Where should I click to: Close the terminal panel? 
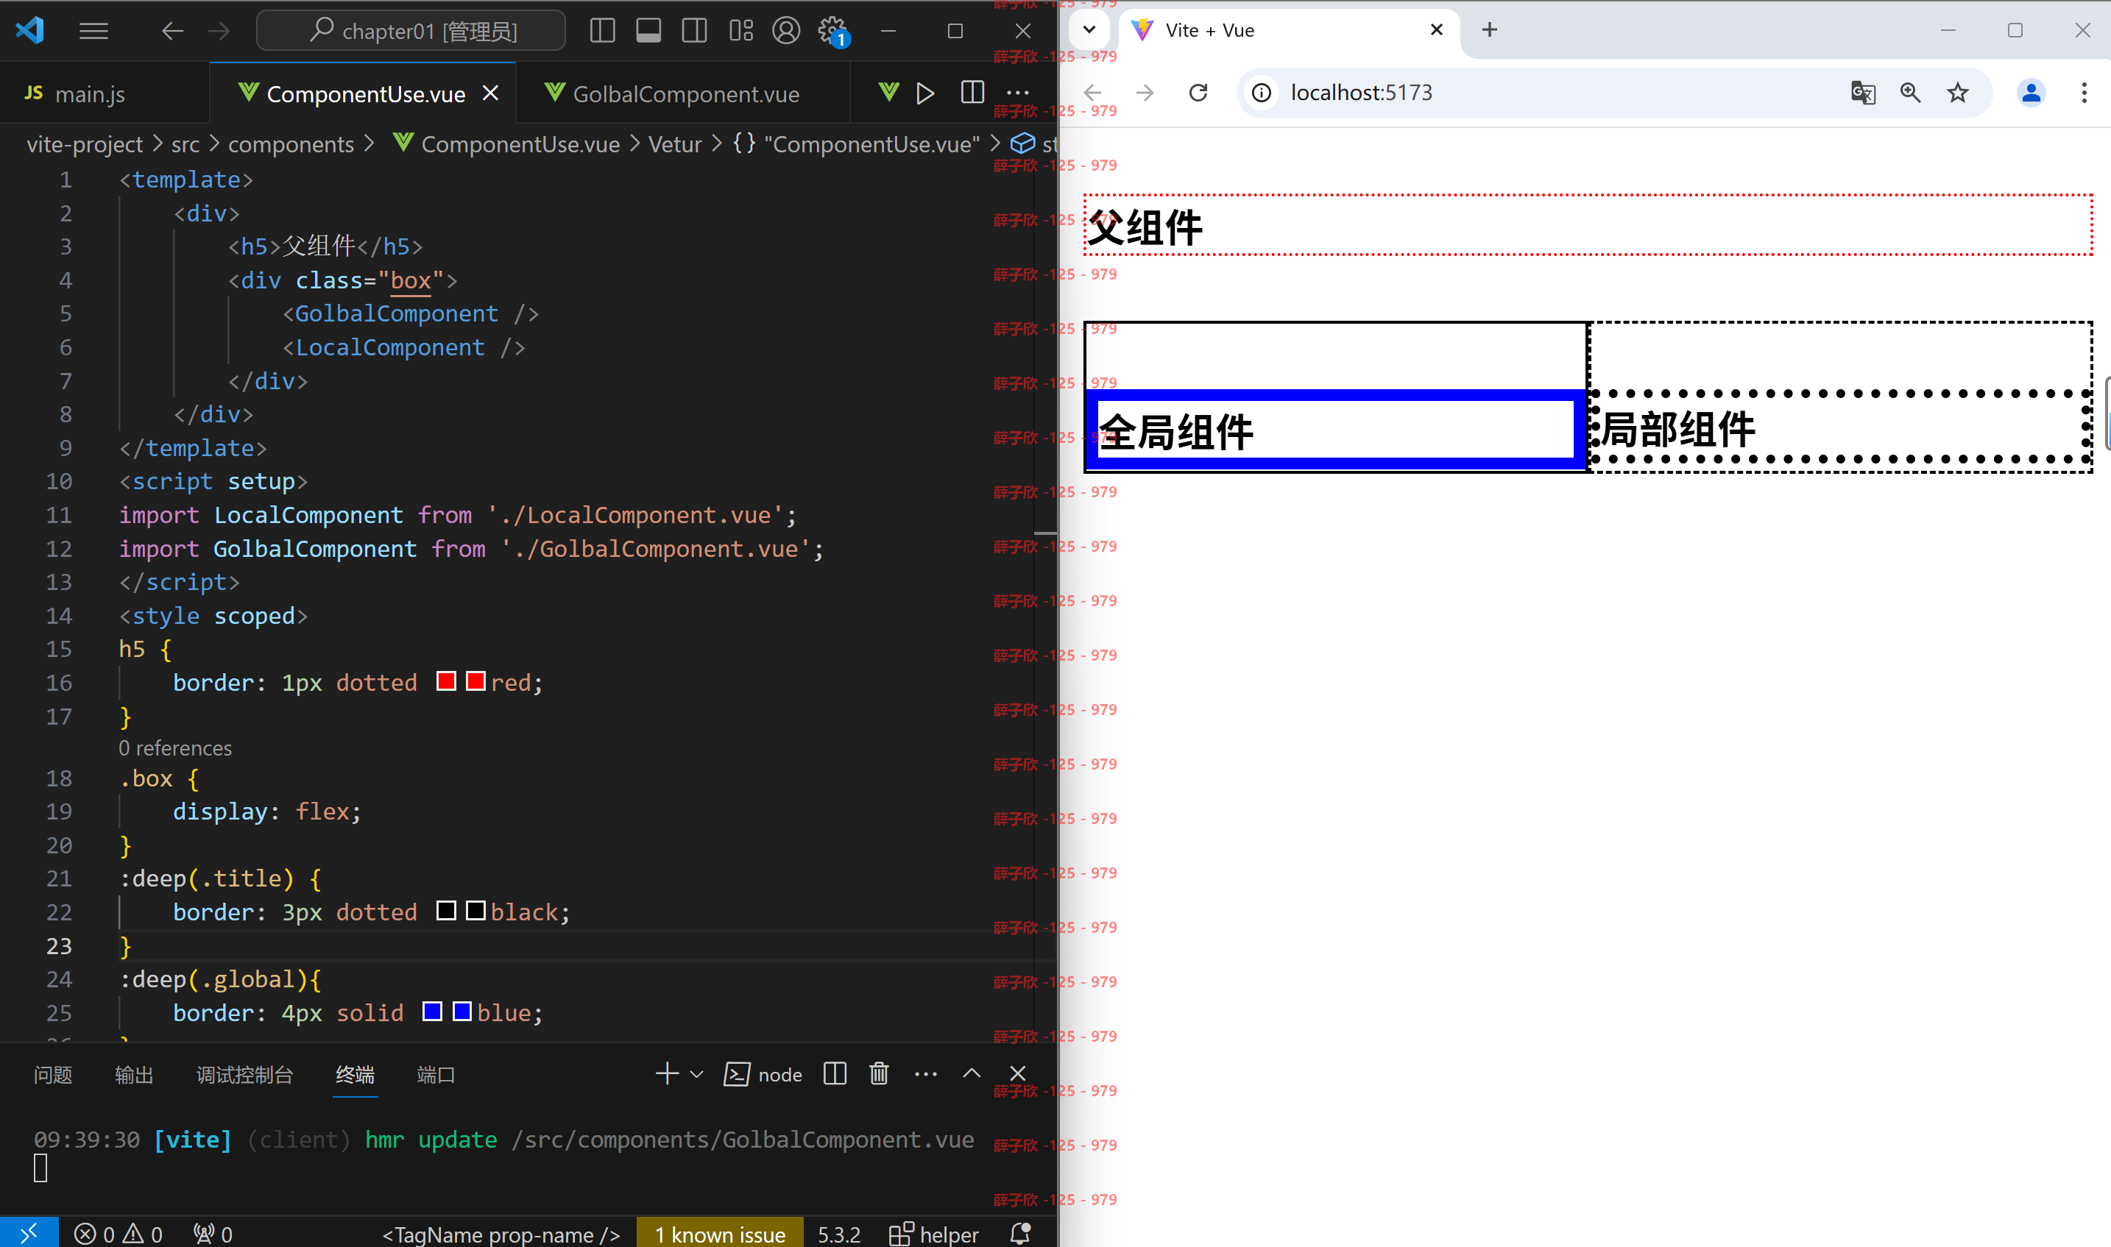click(1018, 1074)
